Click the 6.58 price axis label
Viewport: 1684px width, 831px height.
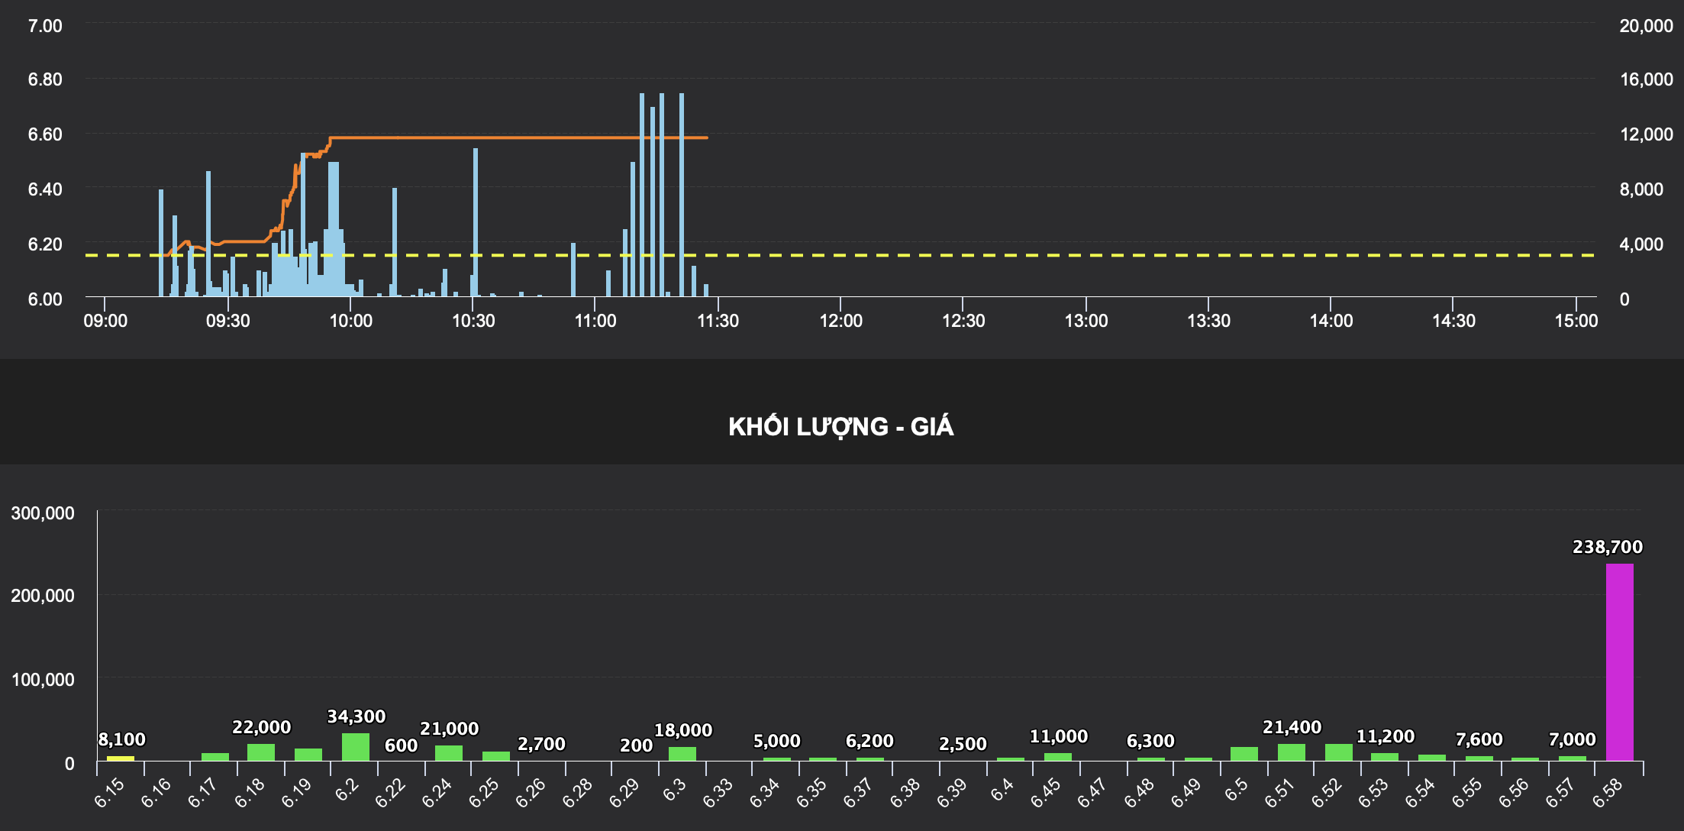1607,794
